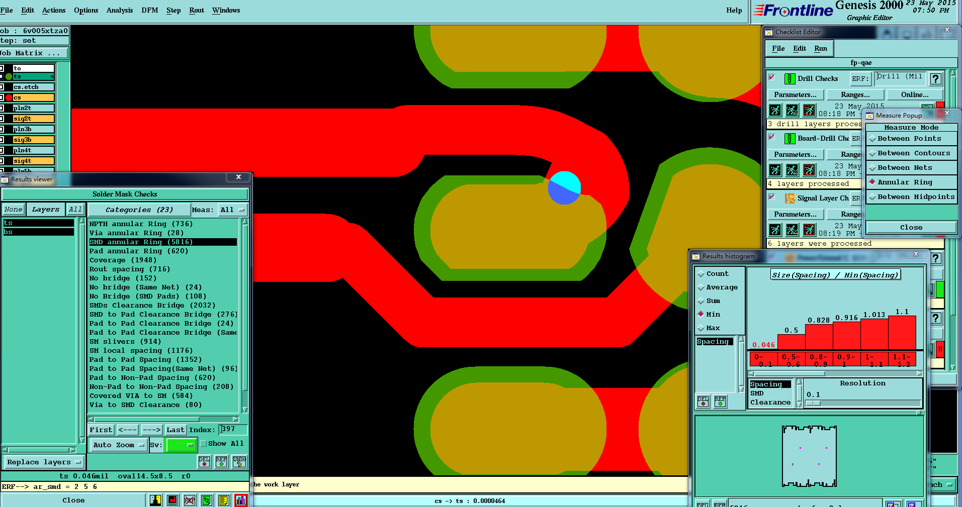
Task: Click the Resolution slider in Results histogram
Action: (863, 403)
